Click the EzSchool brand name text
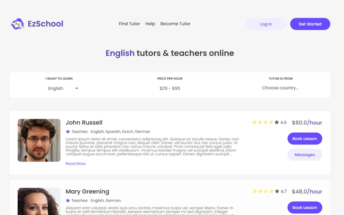Screen dimensions: 344x215 [46, 24]
